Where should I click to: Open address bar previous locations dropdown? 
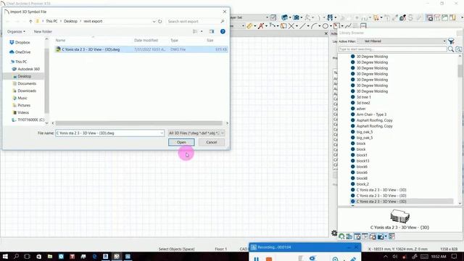click(x=154, y=21)
